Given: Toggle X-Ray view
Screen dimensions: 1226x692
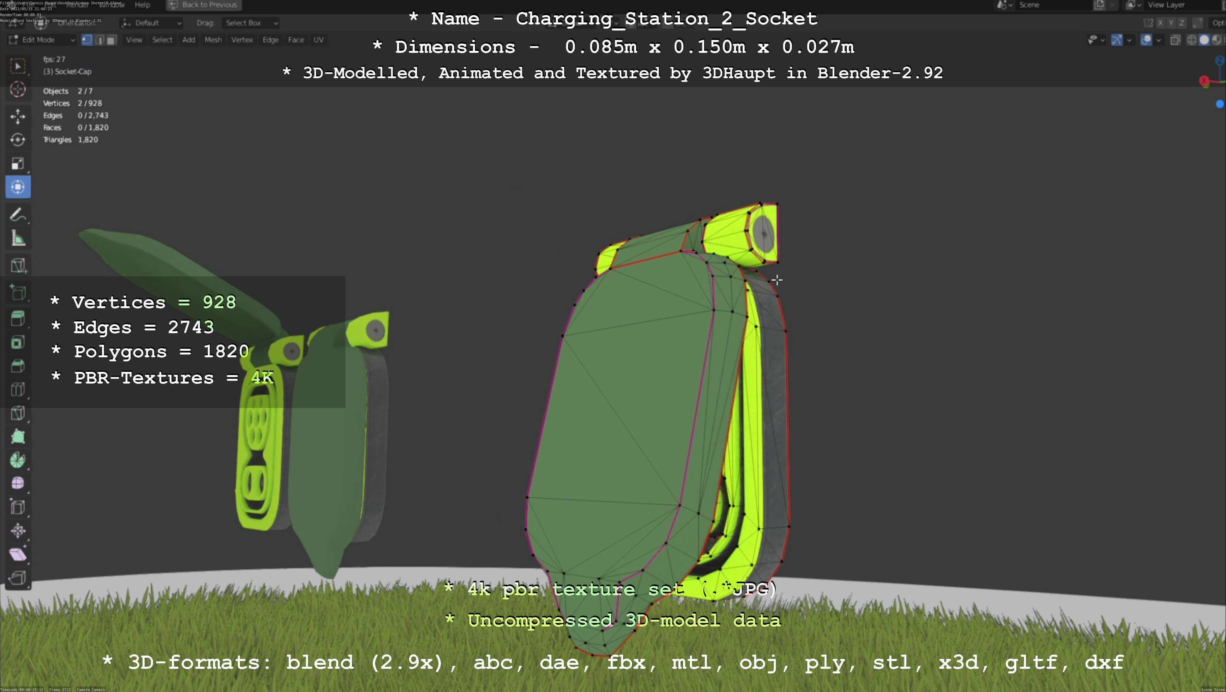Looking at the screenshot, I should [1175, 40].
